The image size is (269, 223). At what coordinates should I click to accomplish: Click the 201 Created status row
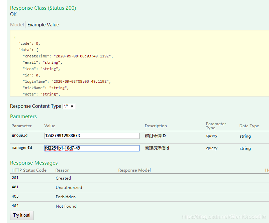pyautogui.click(x=63, y=178)
